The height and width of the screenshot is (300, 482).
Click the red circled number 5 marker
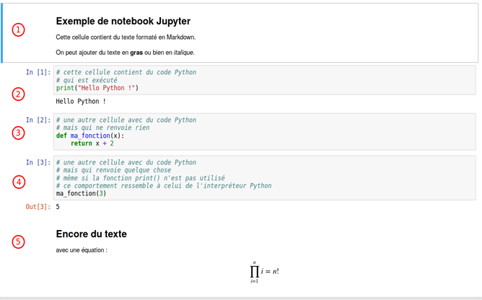[19, 242]
